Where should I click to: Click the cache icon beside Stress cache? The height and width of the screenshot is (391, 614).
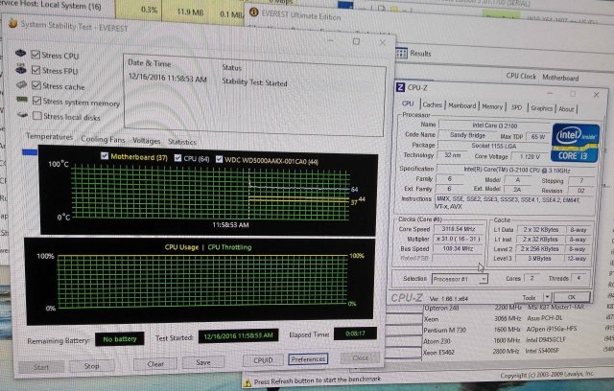point(19,86)
